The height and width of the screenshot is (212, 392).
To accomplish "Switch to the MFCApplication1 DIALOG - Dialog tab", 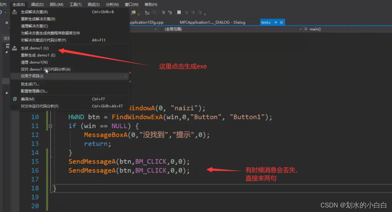I will click(x=213, y=22).
